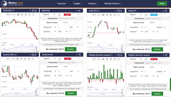Share the AUD/JPY chart
Screen dimensions: 171x97
pyautogui.click(x=118, y=15)
